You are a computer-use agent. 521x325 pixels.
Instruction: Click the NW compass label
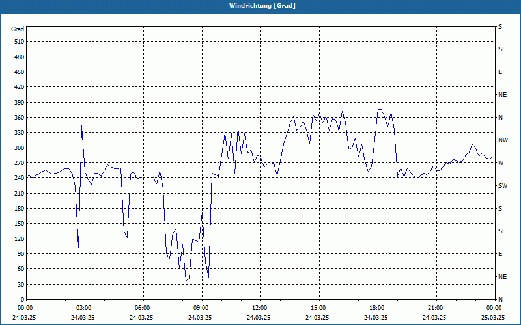(503, 140)
